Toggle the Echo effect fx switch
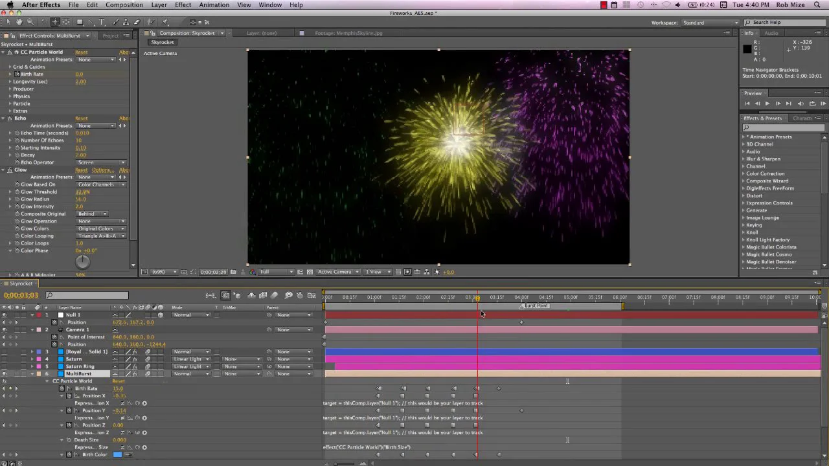Image resolution: width=829 pixels, height=466 pixels. click(10, 118)
